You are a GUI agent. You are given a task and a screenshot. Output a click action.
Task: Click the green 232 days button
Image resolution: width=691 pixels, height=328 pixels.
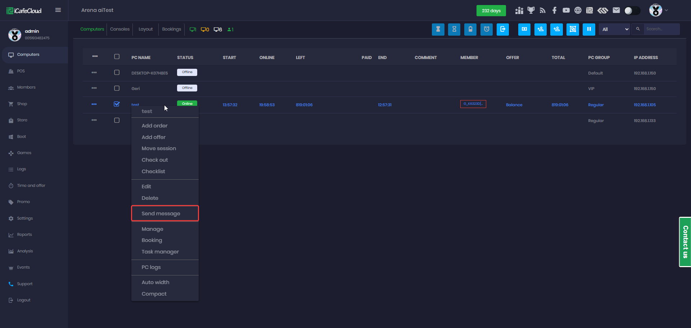491,10
